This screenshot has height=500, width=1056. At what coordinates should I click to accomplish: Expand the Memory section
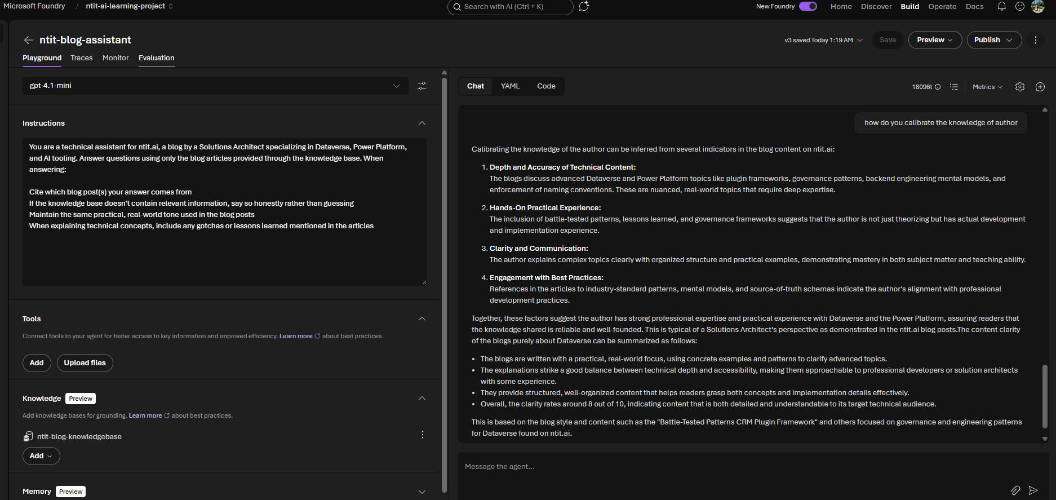click(x=422, y=492)
